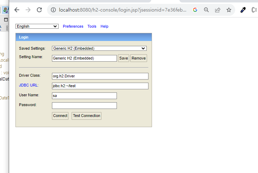Screen dimensions: 258x173
Task: Focus the Password field
Action: (x=84, y=105)
